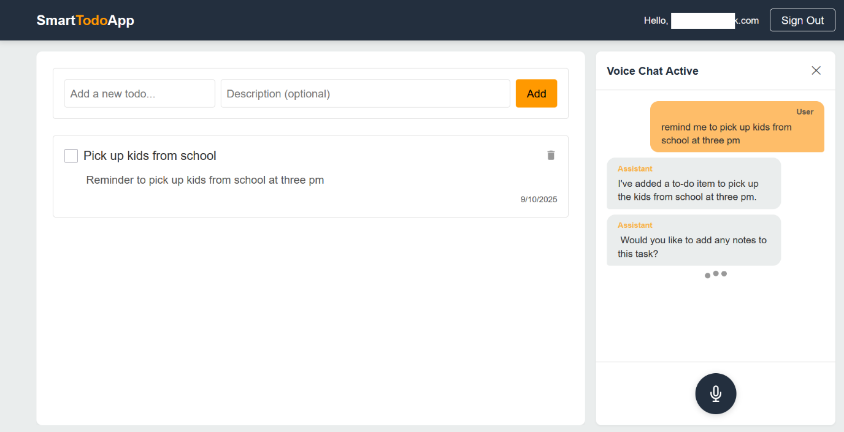Image resolution: width=844 pixels, height=432 pixels.
Task: Focus the Add a new todo field
Action: (x=140, y=94)
